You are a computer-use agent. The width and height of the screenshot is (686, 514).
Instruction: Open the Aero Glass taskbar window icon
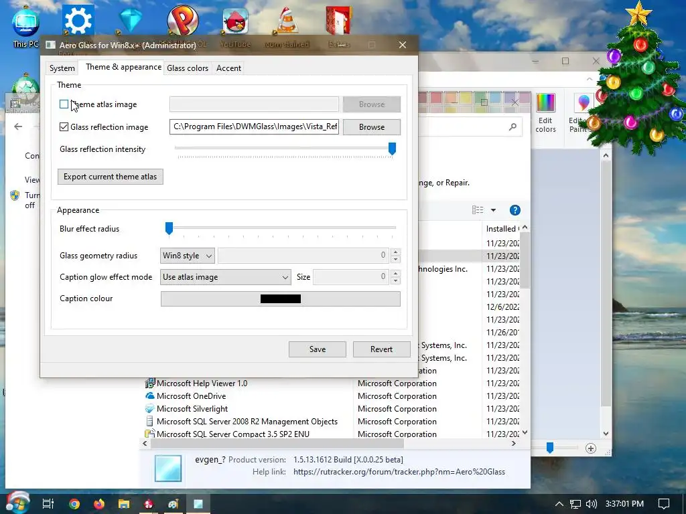click(x=198, y=504)
